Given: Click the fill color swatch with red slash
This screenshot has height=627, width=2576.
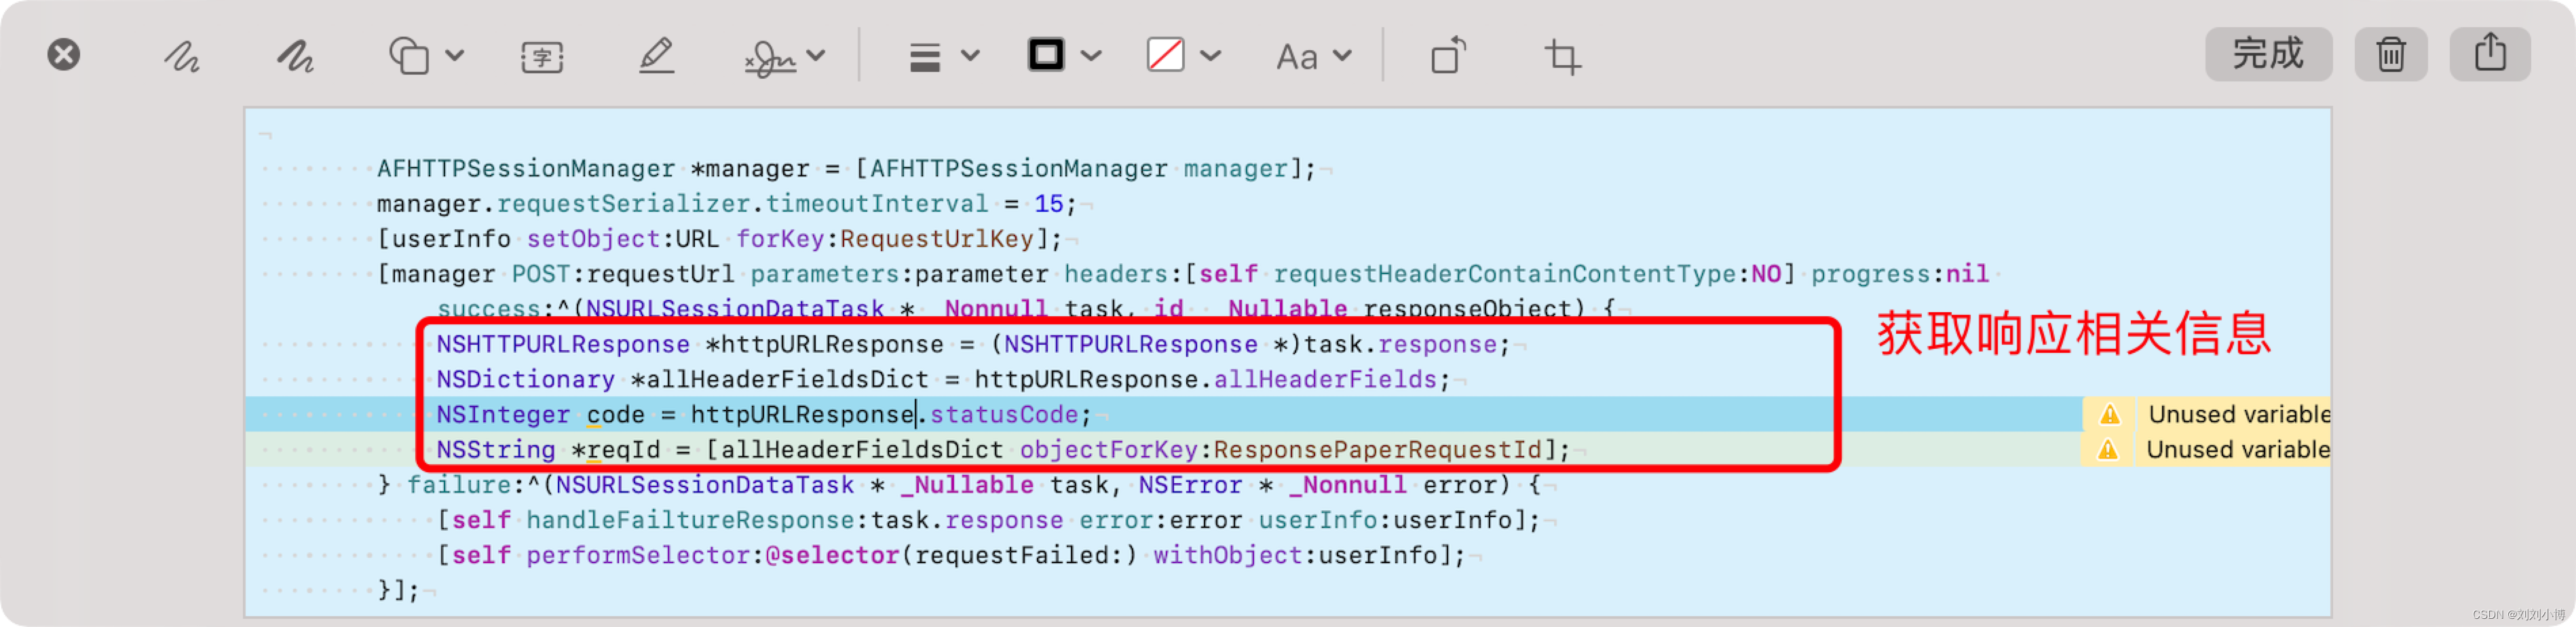Looking at the screenshot, I should tap(1165, 54).
